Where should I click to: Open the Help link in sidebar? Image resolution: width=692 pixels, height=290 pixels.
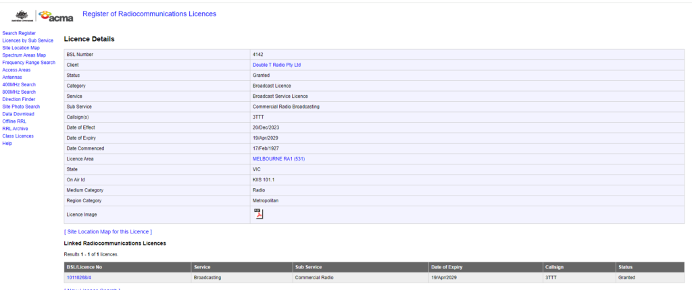click(x=7, y=143)
